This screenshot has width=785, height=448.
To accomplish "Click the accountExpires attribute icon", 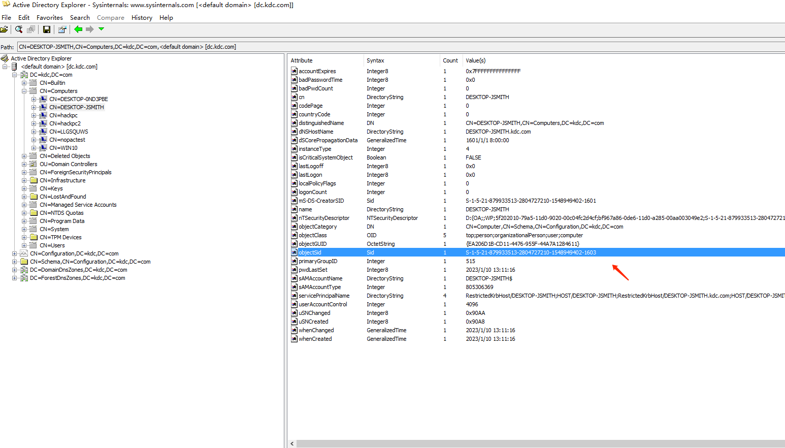I will [294, 71].
